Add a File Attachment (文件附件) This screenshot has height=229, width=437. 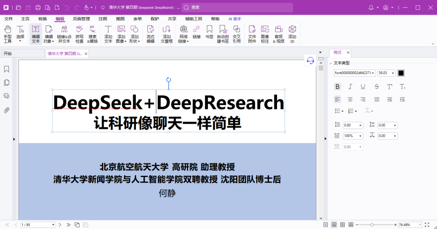[252, 34]
